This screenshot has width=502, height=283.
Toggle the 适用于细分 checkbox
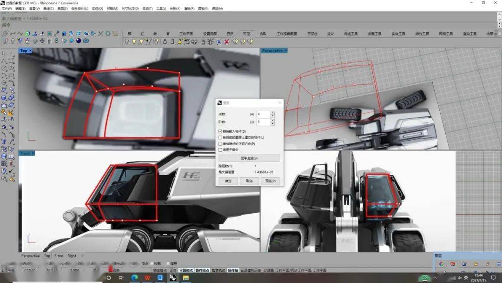tap(220, 150)
